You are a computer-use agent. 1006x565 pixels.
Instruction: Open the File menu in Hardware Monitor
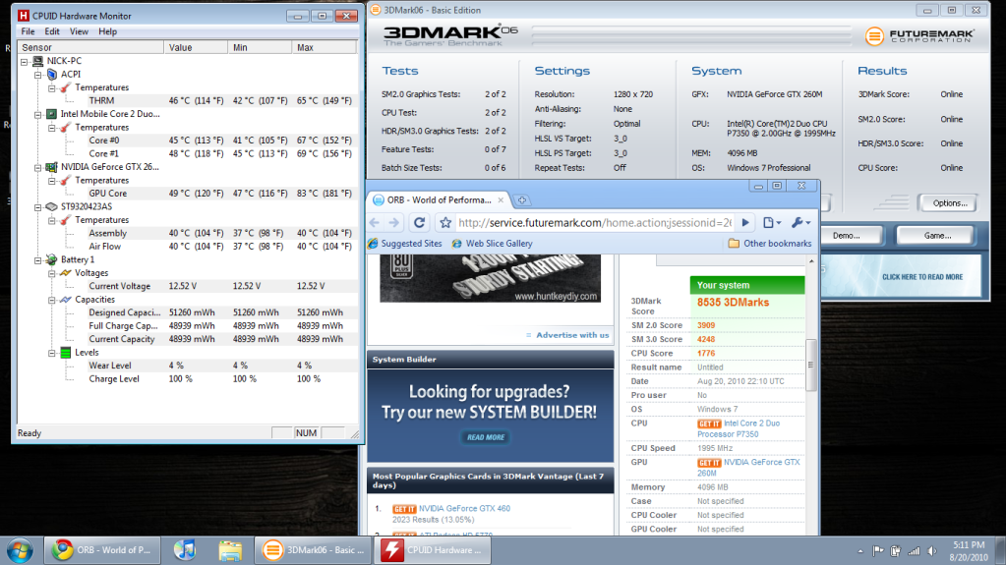click(28, 31)
